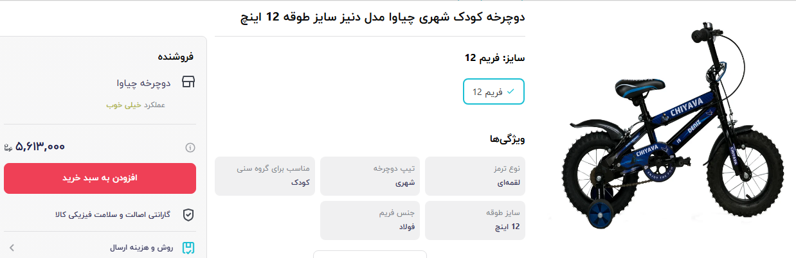Click the guarantee shield icon
Image resolution: width=796 pixels, height=258 pixels.
188,214
